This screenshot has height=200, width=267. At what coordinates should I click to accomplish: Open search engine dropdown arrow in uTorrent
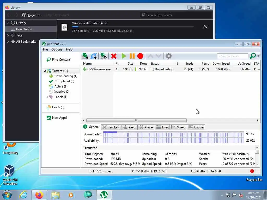click(x=258, y=56)
